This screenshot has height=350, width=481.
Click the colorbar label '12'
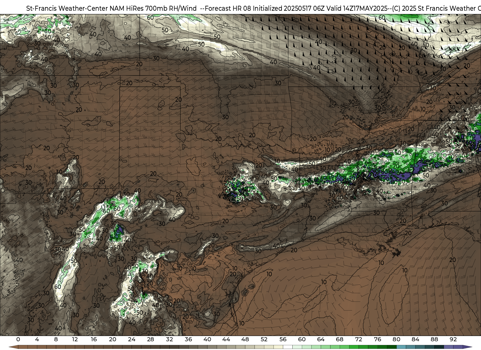75,339
